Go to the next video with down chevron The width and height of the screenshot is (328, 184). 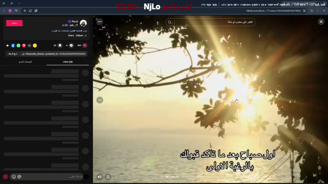pyautogui.click(x=100, y=100)
